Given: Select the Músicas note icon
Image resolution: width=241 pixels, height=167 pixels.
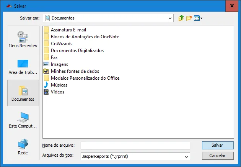Looking at the screenshot, I should pyautogui.click(x=46, y=85).
